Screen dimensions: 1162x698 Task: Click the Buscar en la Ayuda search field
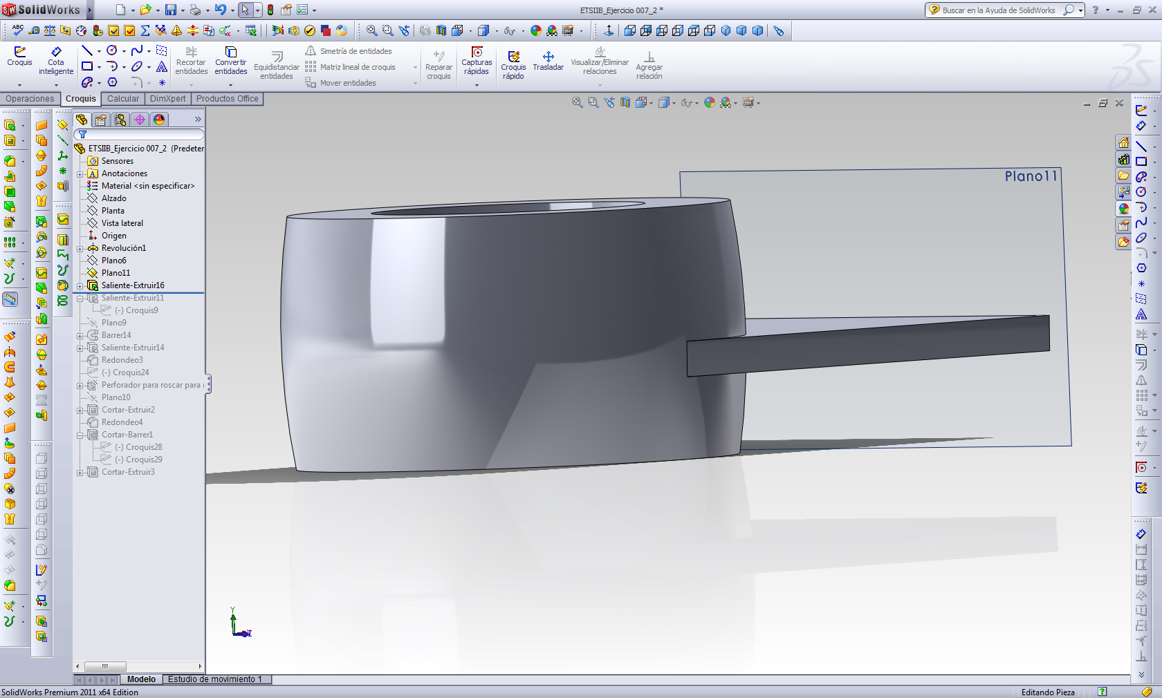tap(999, 10)
